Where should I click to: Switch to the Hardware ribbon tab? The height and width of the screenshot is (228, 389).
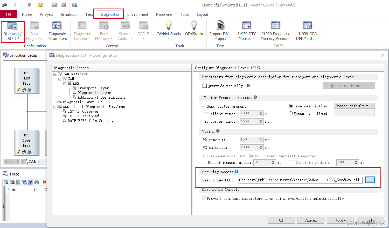tap(164, 14)
